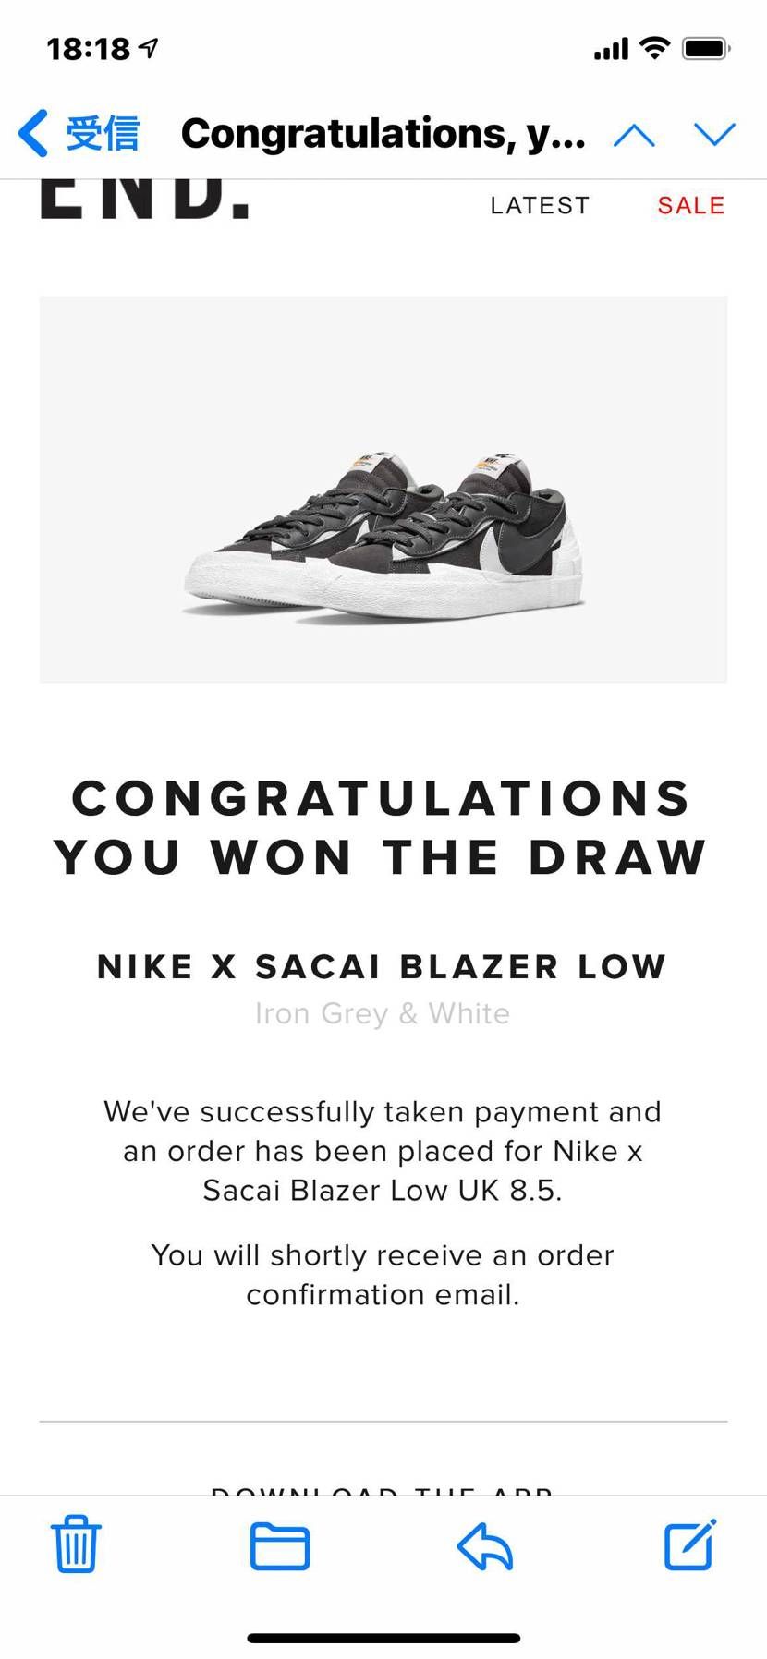
Task: Tap the home indicator bar
Action: (x=383, y=1637)
